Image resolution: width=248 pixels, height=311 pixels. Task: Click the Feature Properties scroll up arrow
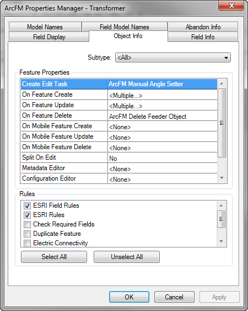222,83
